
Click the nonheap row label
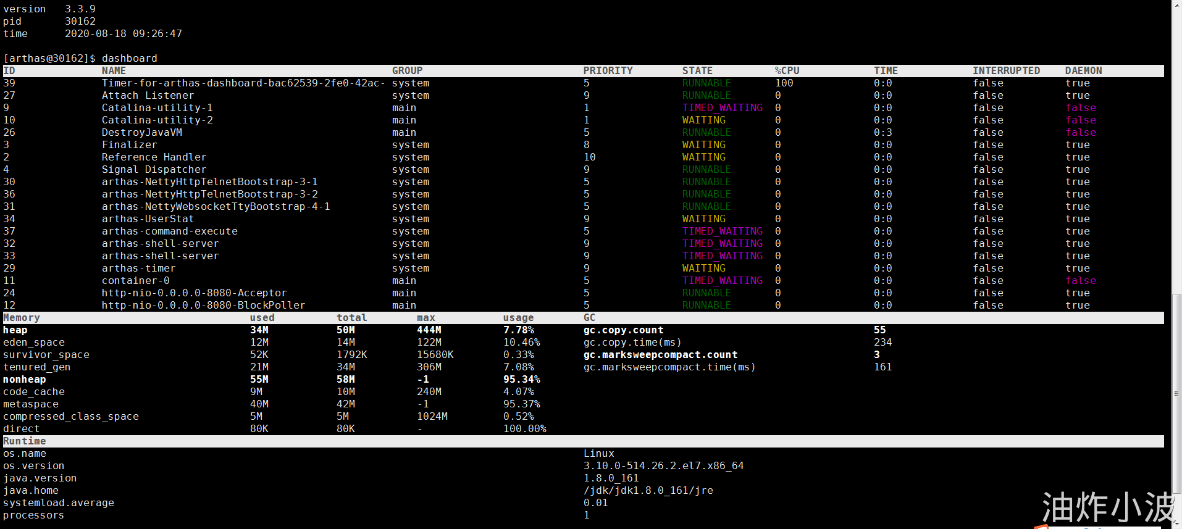[25, 380]
